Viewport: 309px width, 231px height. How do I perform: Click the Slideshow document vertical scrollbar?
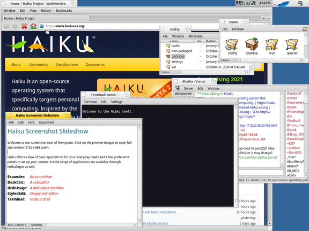coord(139,174)
